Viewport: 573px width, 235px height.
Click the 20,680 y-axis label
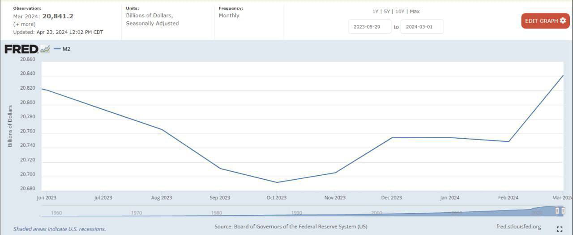point(28,189)
